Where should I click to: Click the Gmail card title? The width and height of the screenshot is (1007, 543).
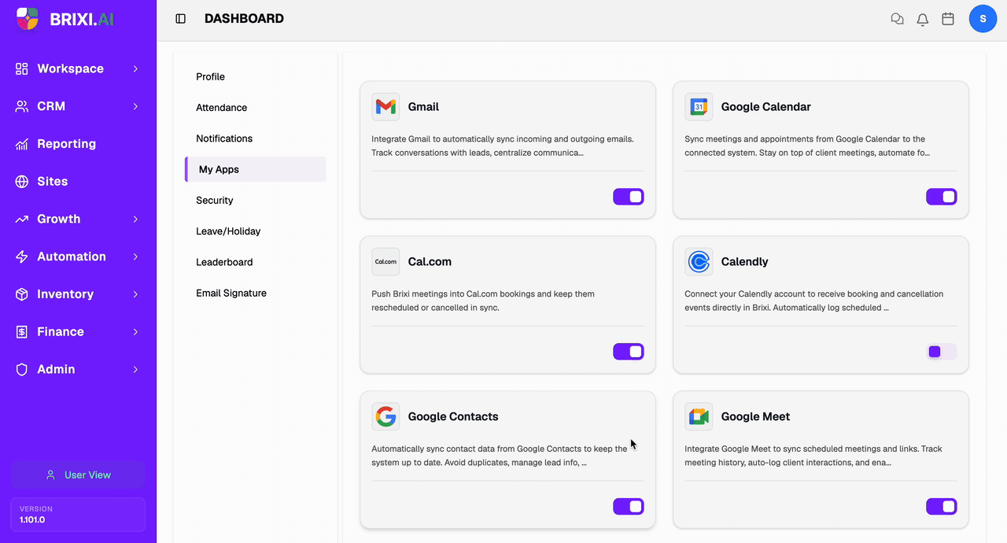[x=423, y=107]
